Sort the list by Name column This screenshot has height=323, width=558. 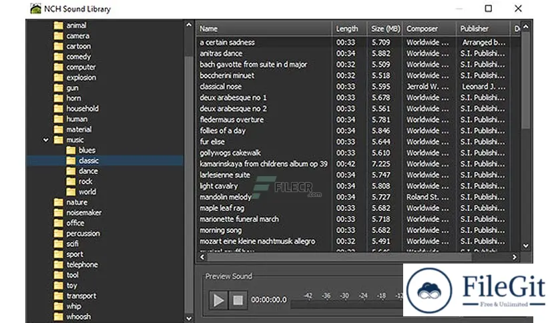(x=264, y=29)
